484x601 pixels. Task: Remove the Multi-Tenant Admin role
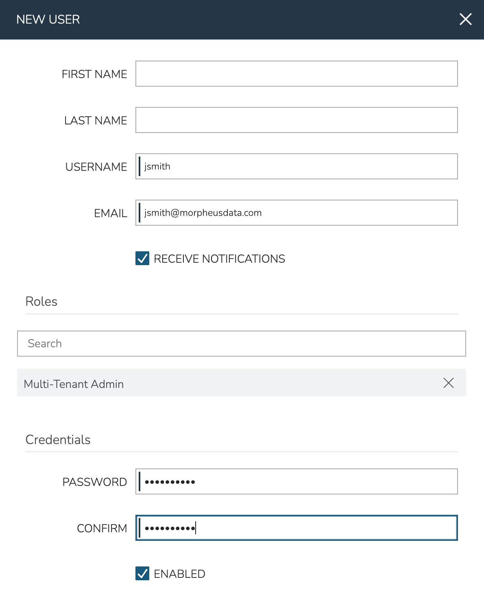[x=448, y=383]
